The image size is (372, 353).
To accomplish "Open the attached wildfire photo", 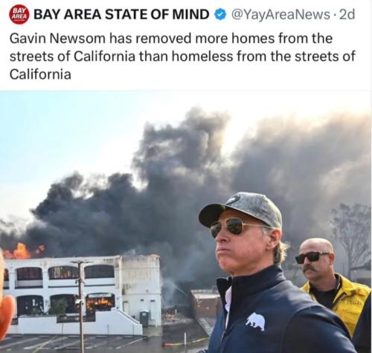I will pos(186,221).
